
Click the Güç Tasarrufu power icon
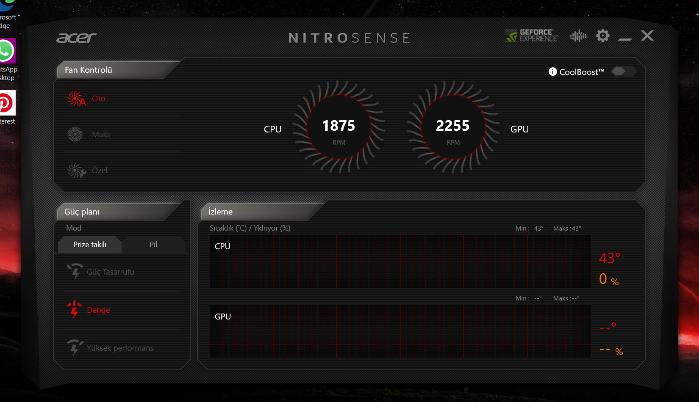click(75, 272)
